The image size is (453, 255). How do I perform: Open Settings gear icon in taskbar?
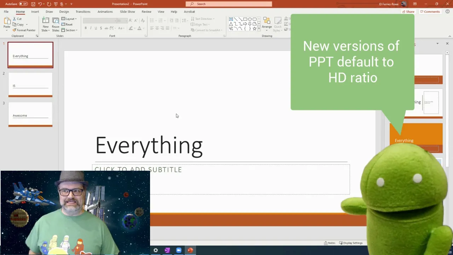tap(155, 250)
